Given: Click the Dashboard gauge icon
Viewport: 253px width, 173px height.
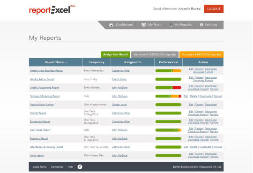Looking at the screenshot, I should click(112, 25).
